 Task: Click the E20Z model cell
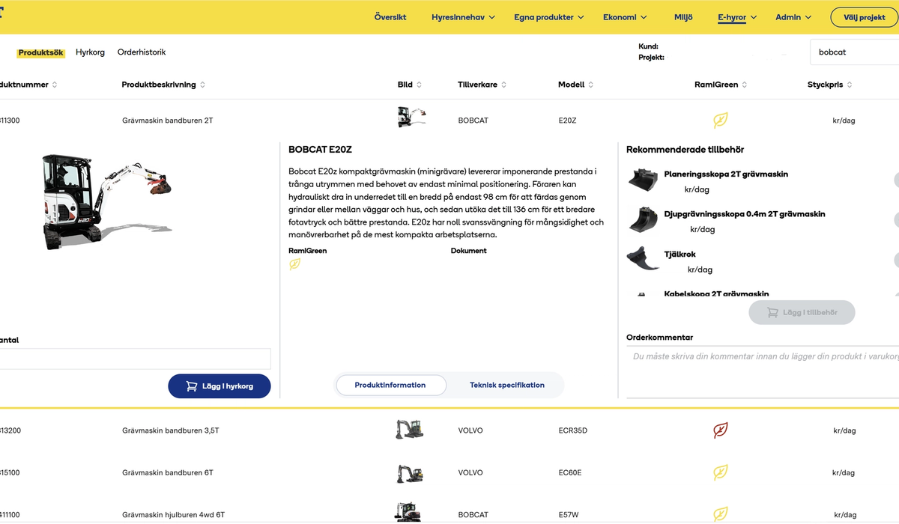[x=567, y=120]
